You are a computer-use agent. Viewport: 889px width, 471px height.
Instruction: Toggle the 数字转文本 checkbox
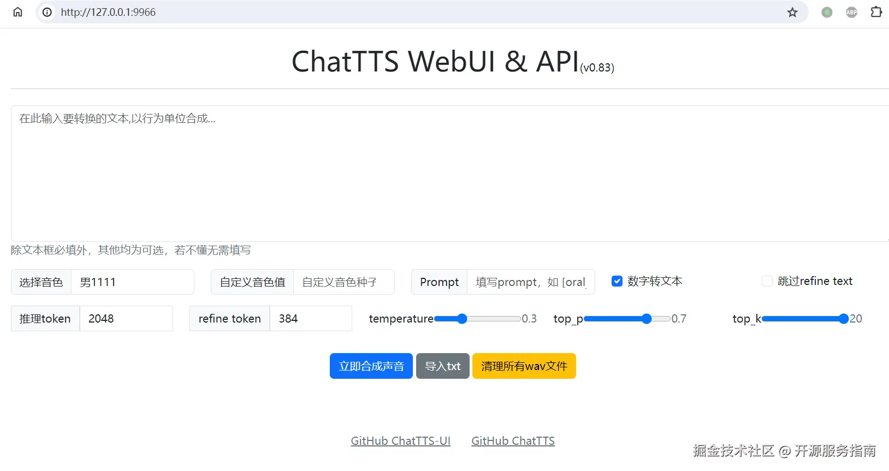click(x=617, y=281)
